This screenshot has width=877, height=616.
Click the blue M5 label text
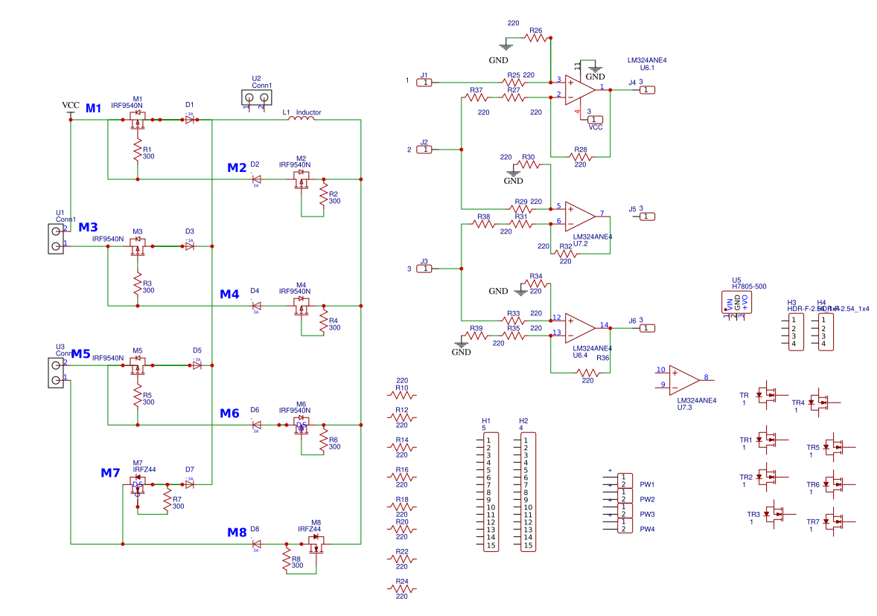(80, 354)
